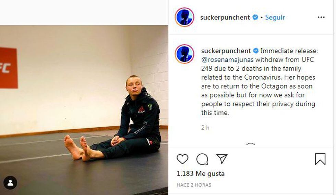
Task: Click verified badge in caption
Action: 256,51
